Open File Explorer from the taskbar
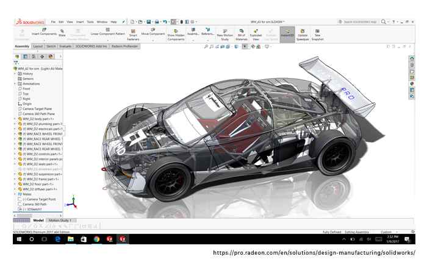Screen dimensions: 427x262 pyautogui.click(x=71, y=239)
